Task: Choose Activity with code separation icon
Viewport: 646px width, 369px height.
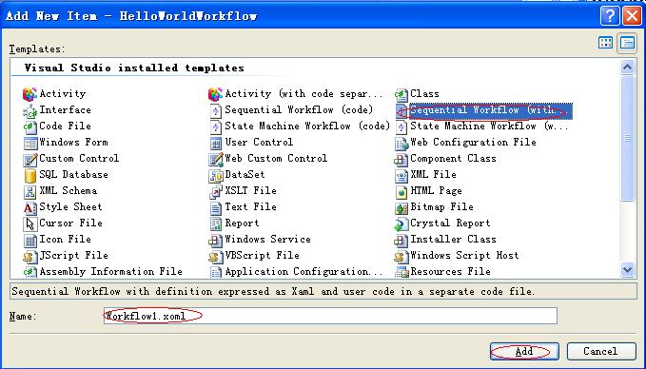Action: 215,94
